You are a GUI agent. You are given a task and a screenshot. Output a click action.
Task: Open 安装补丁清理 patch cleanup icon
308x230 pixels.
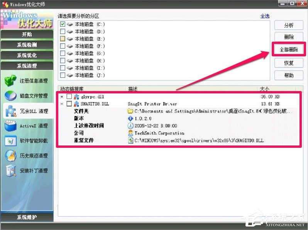pos(10,171)
